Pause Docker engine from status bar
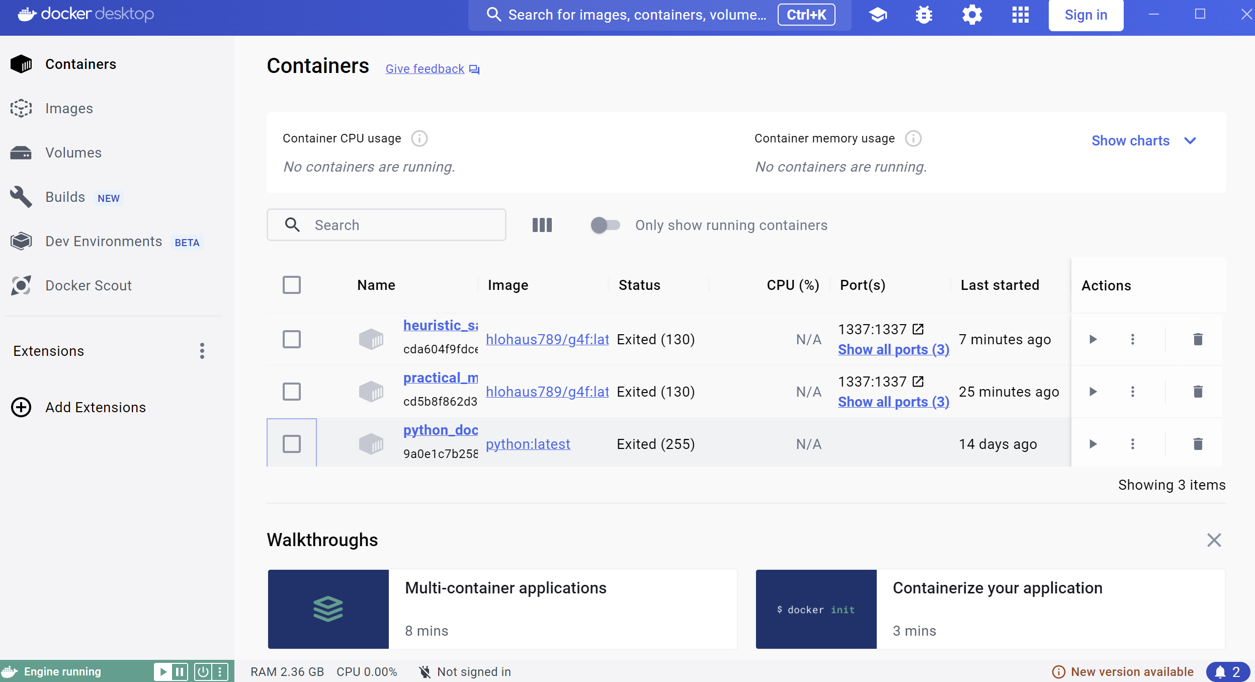 coord(179,671)
